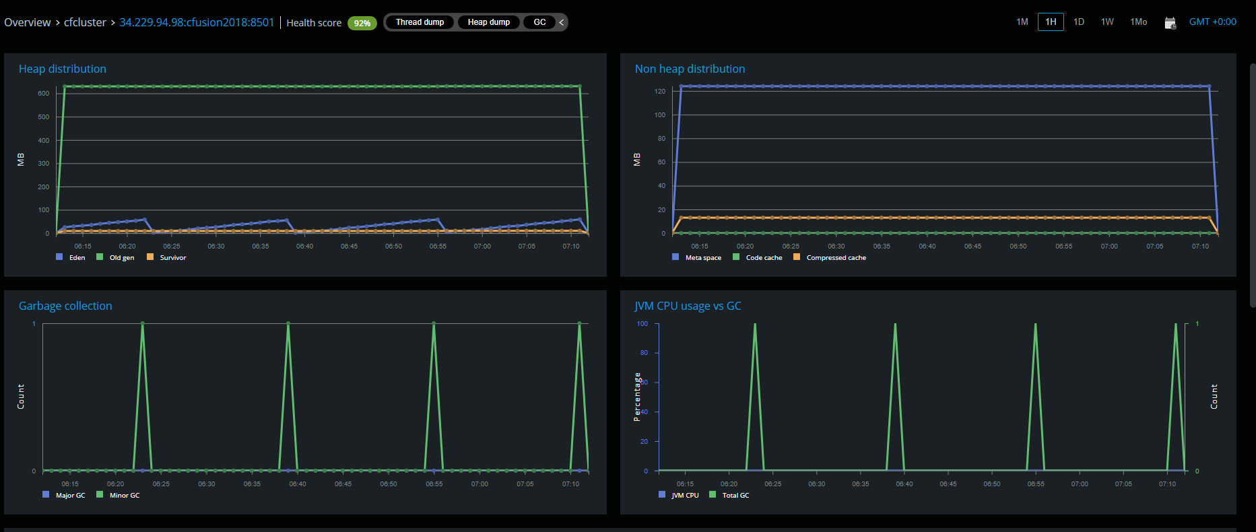Go to Overview in the breadcrumb
Viewport: 1256px width, 532px height.
(x=28, y=23)
